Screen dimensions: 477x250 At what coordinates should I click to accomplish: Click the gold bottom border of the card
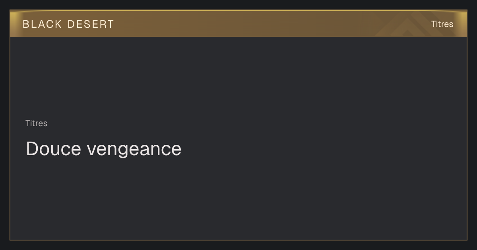(x=238, y=240)
